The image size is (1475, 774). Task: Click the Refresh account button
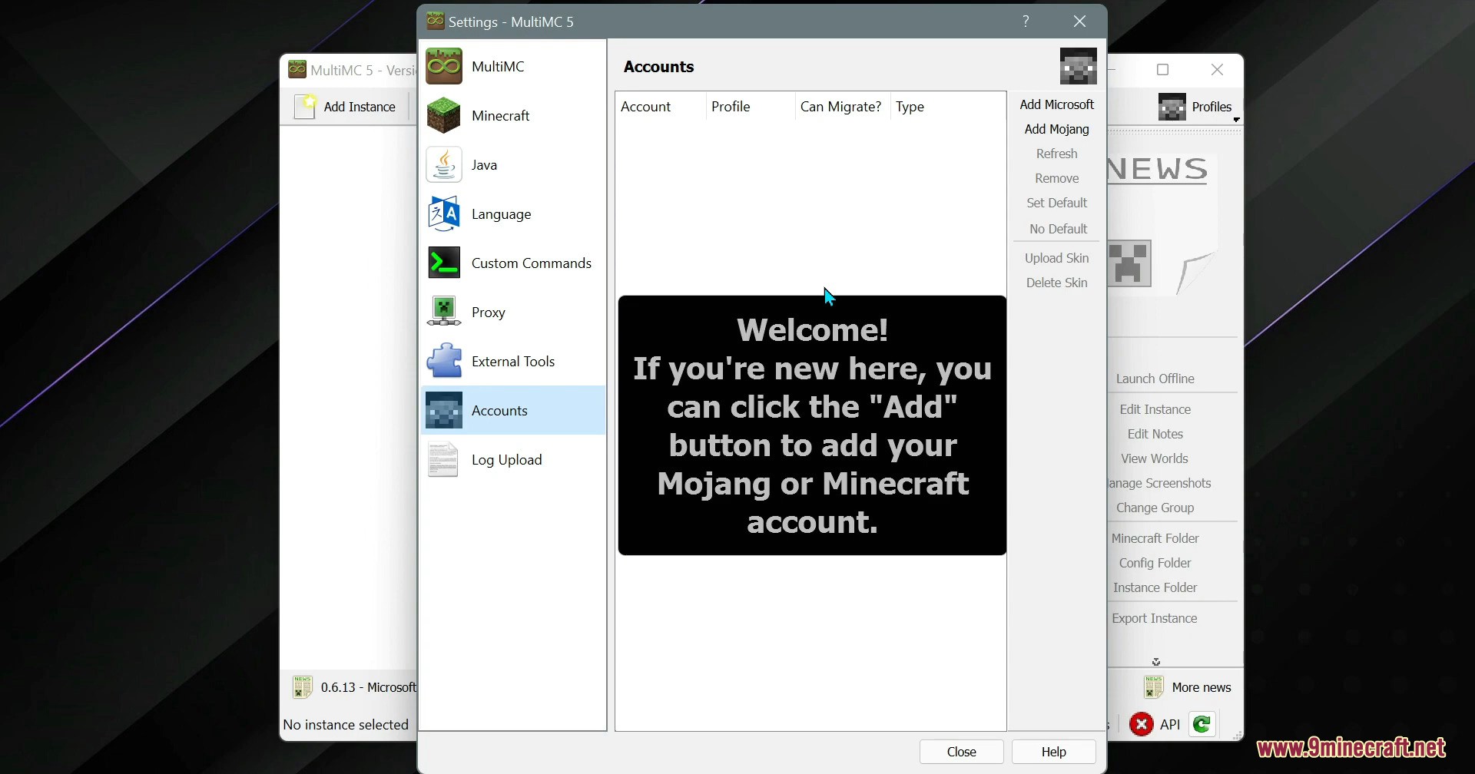(x=1056, y=154)
